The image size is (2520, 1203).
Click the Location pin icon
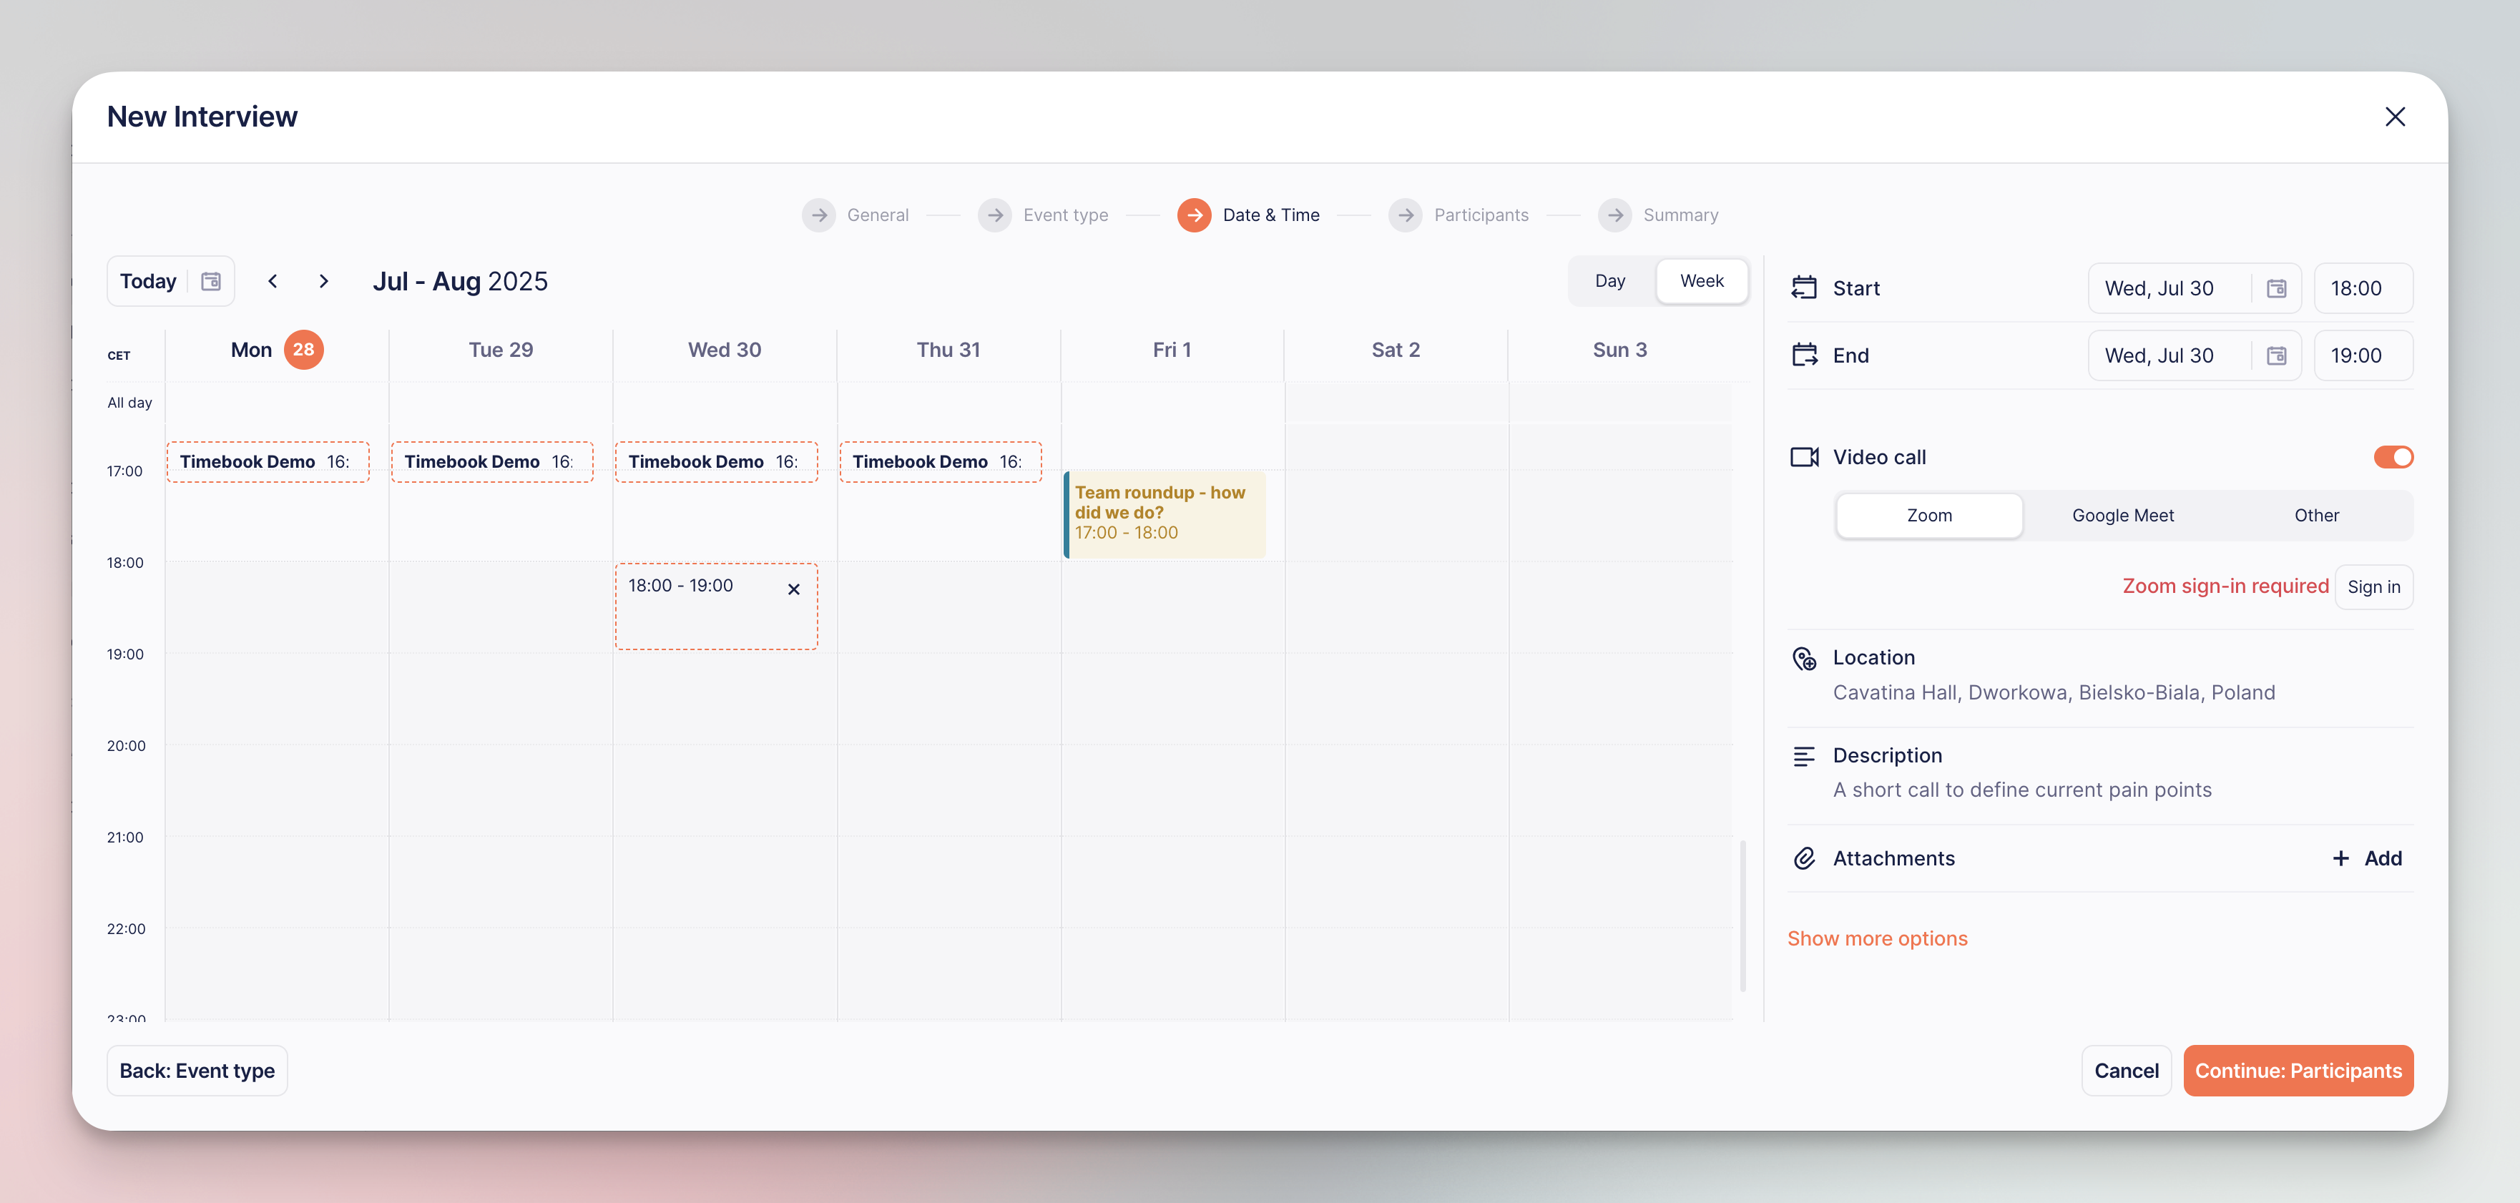1804,658
